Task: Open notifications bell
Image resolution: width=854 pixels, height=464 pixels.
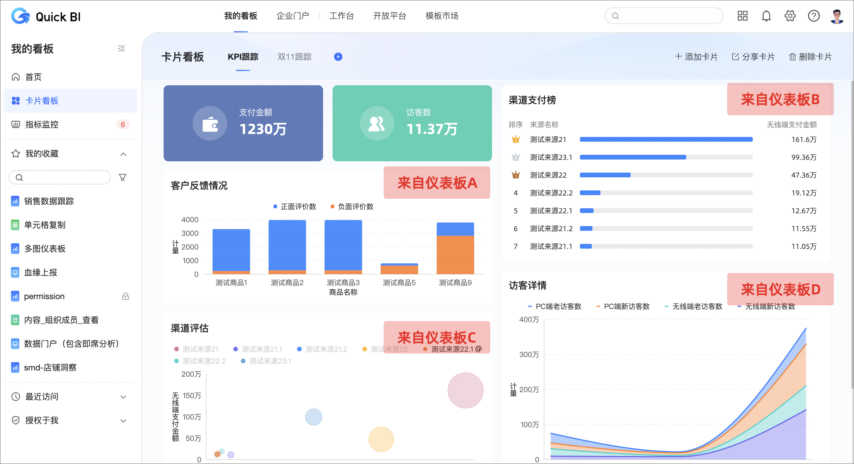Action: (766, 15)
